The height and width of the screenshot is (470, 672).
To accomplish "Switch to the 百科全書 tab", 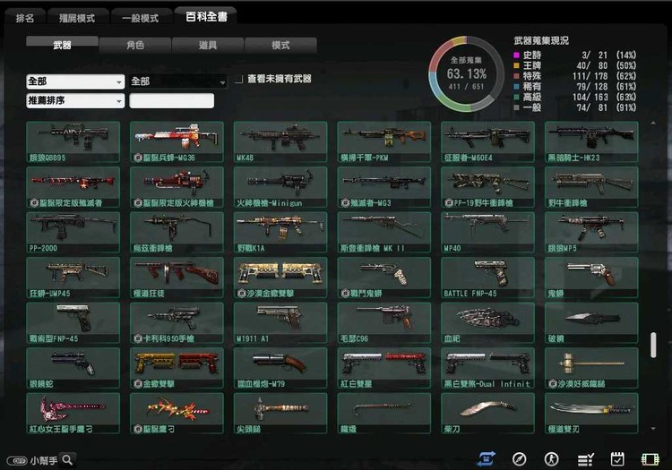I will pyautogui.click(x=206, y=16).
